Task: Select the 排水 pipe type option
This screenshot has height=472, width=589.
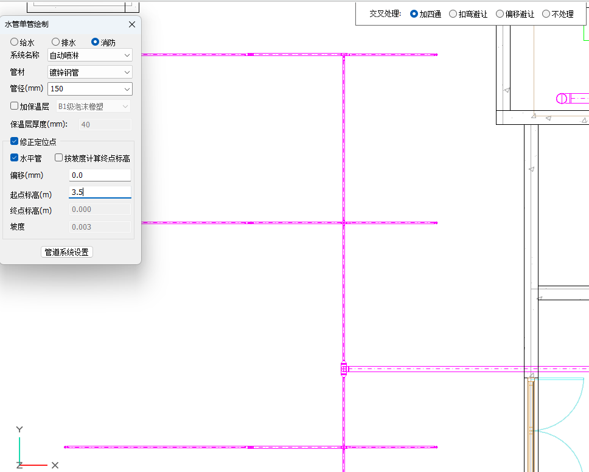Action: pyautogui.click(x=56, y=42)
